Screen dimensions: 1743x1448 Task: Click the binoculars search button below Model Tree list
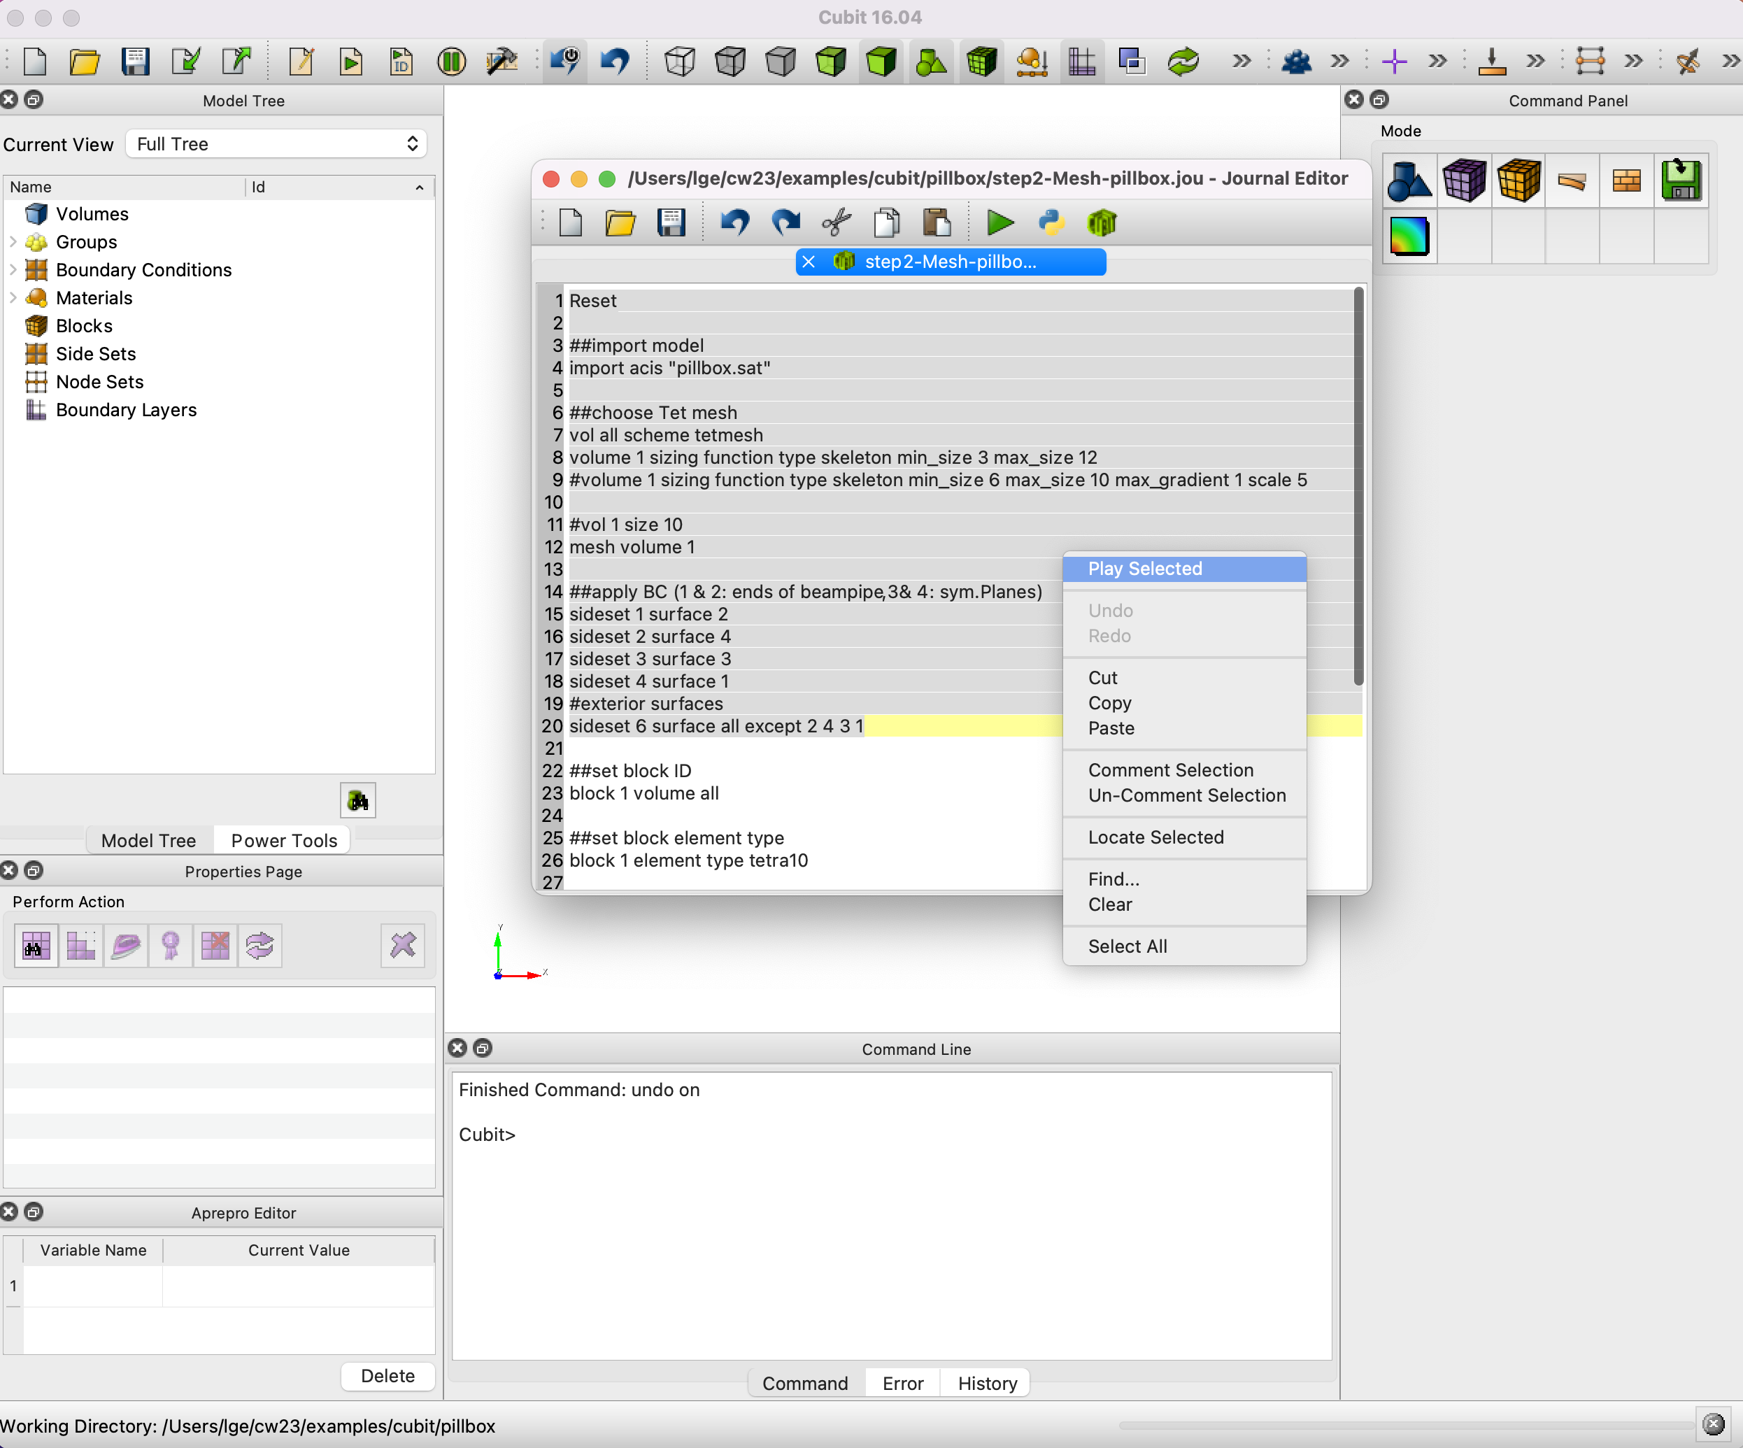coord(357,800)
